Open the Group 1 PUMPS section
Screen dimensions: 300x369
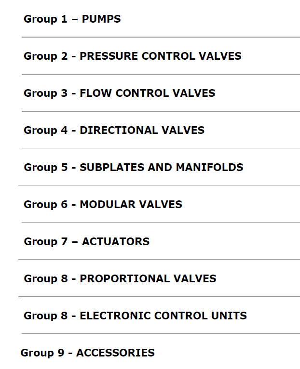pos(72,19)
